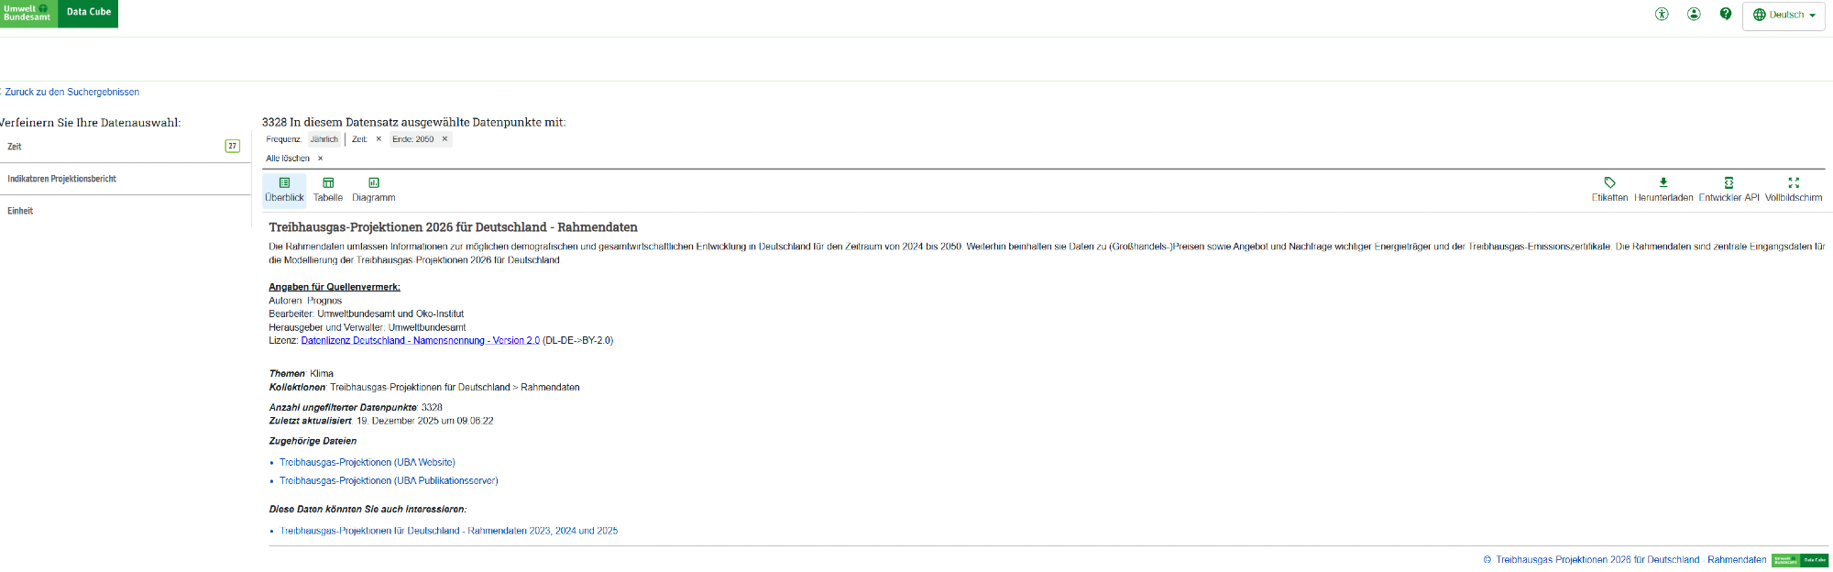Image resolution: width=1833 pixels, height=572 pixels.
Task: Remove the Zeit filter with its X
Action: pos(379,139)
